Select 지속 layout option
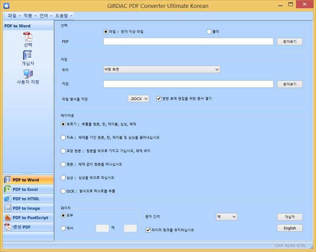Image resolution: width=316 pixels, height=252 pixels. pyautogui.click(x=63, y=138)
